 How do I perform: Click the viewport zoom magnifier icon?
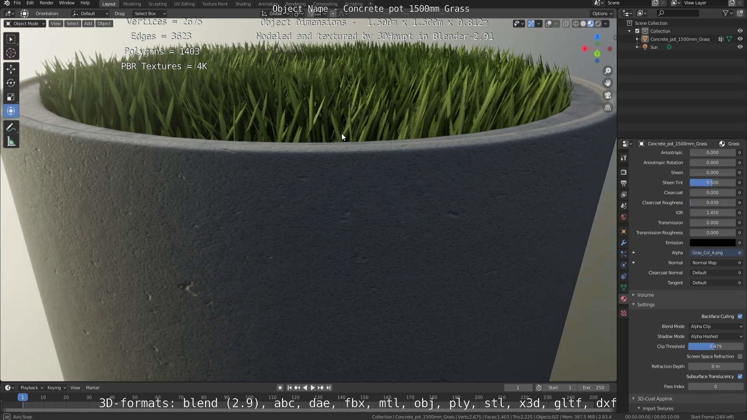[x=608, y=71]
